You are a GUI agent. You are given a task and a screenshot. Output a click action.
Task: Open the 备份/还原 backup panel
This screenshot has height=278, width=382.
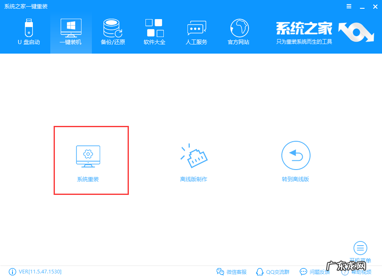tap(112, 31)
